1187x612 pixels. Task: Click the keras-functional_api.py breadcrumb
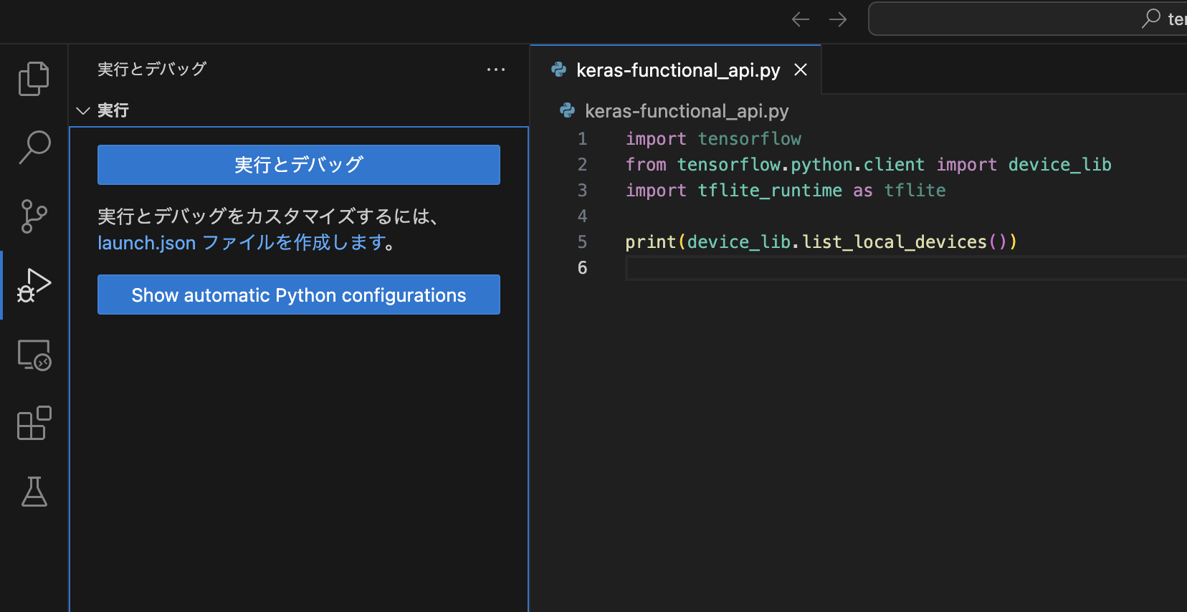(687, 111)
